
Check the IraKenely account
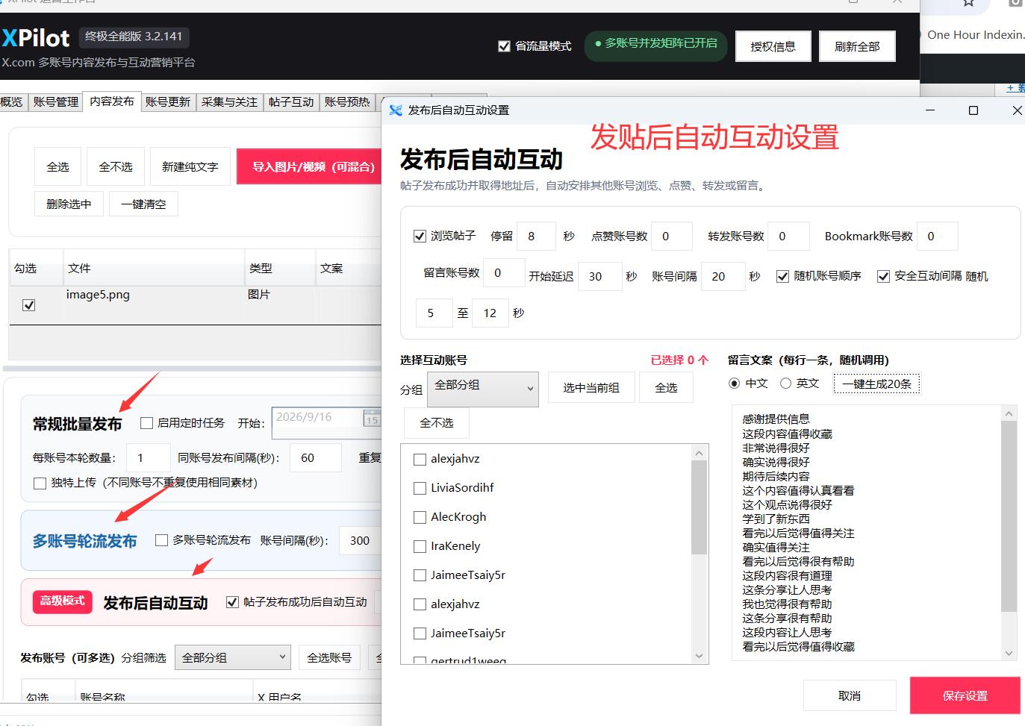(x=420, y=546)
